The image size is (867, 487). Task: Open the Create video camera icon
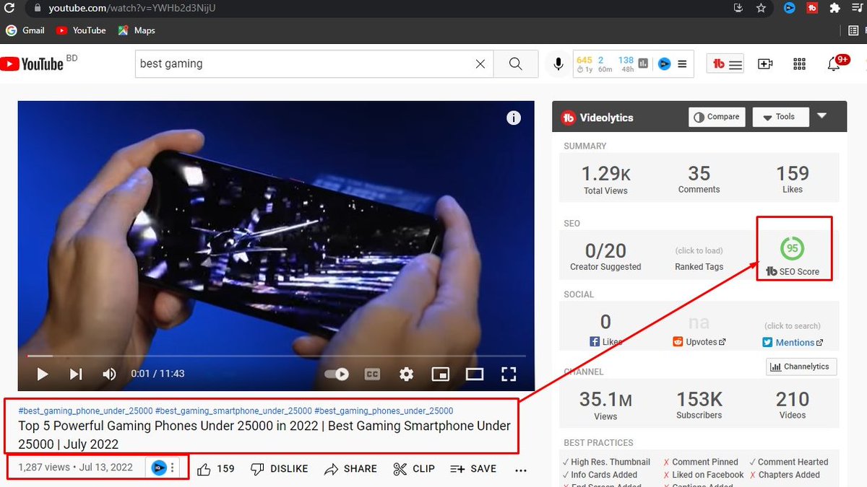click(x=765, y=63)
